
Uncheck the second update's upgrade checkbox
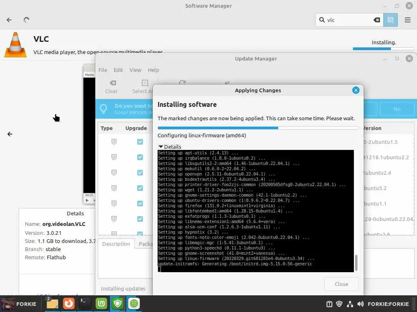pyautogui.click(x=140, y=157)
